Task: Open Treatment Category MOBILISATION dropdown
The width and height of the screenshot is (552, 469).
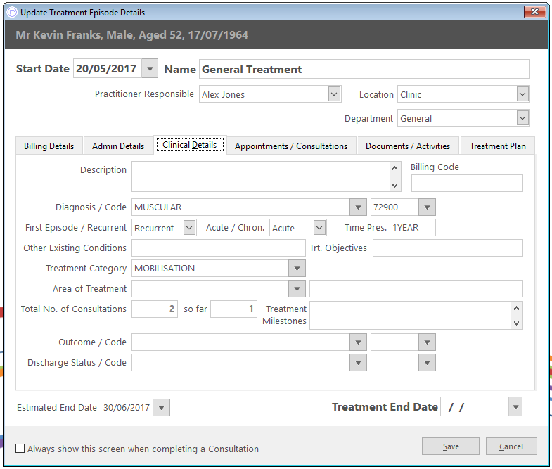Action: pyautogui.click(x=297, y=269)
